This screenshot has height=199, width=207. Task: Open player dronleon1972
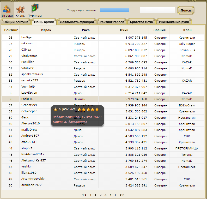click(32, 185)
